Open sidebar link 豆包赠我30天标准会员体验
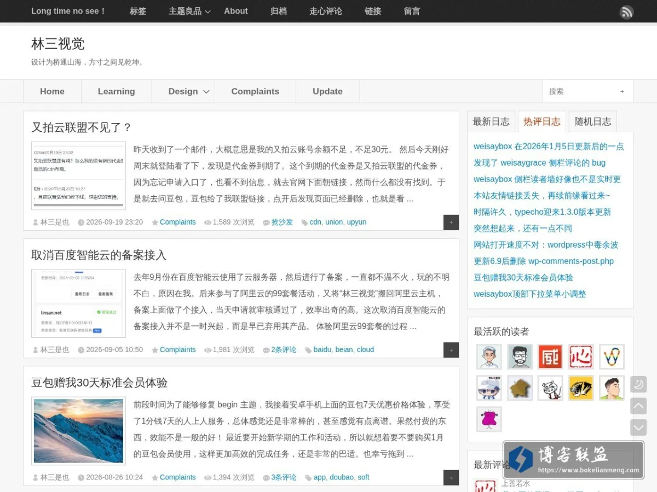The height and width of the screenshot is (492, 657). coord(523,277)
